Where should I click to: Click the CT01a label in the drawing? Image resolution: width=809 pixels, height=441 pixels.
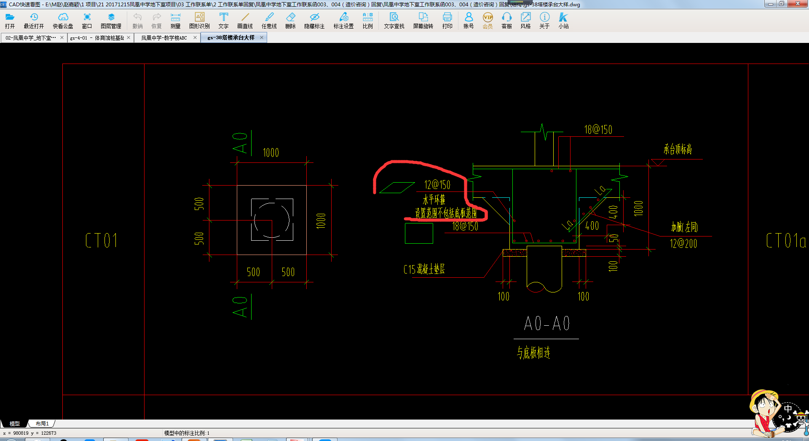pos(786,241)
